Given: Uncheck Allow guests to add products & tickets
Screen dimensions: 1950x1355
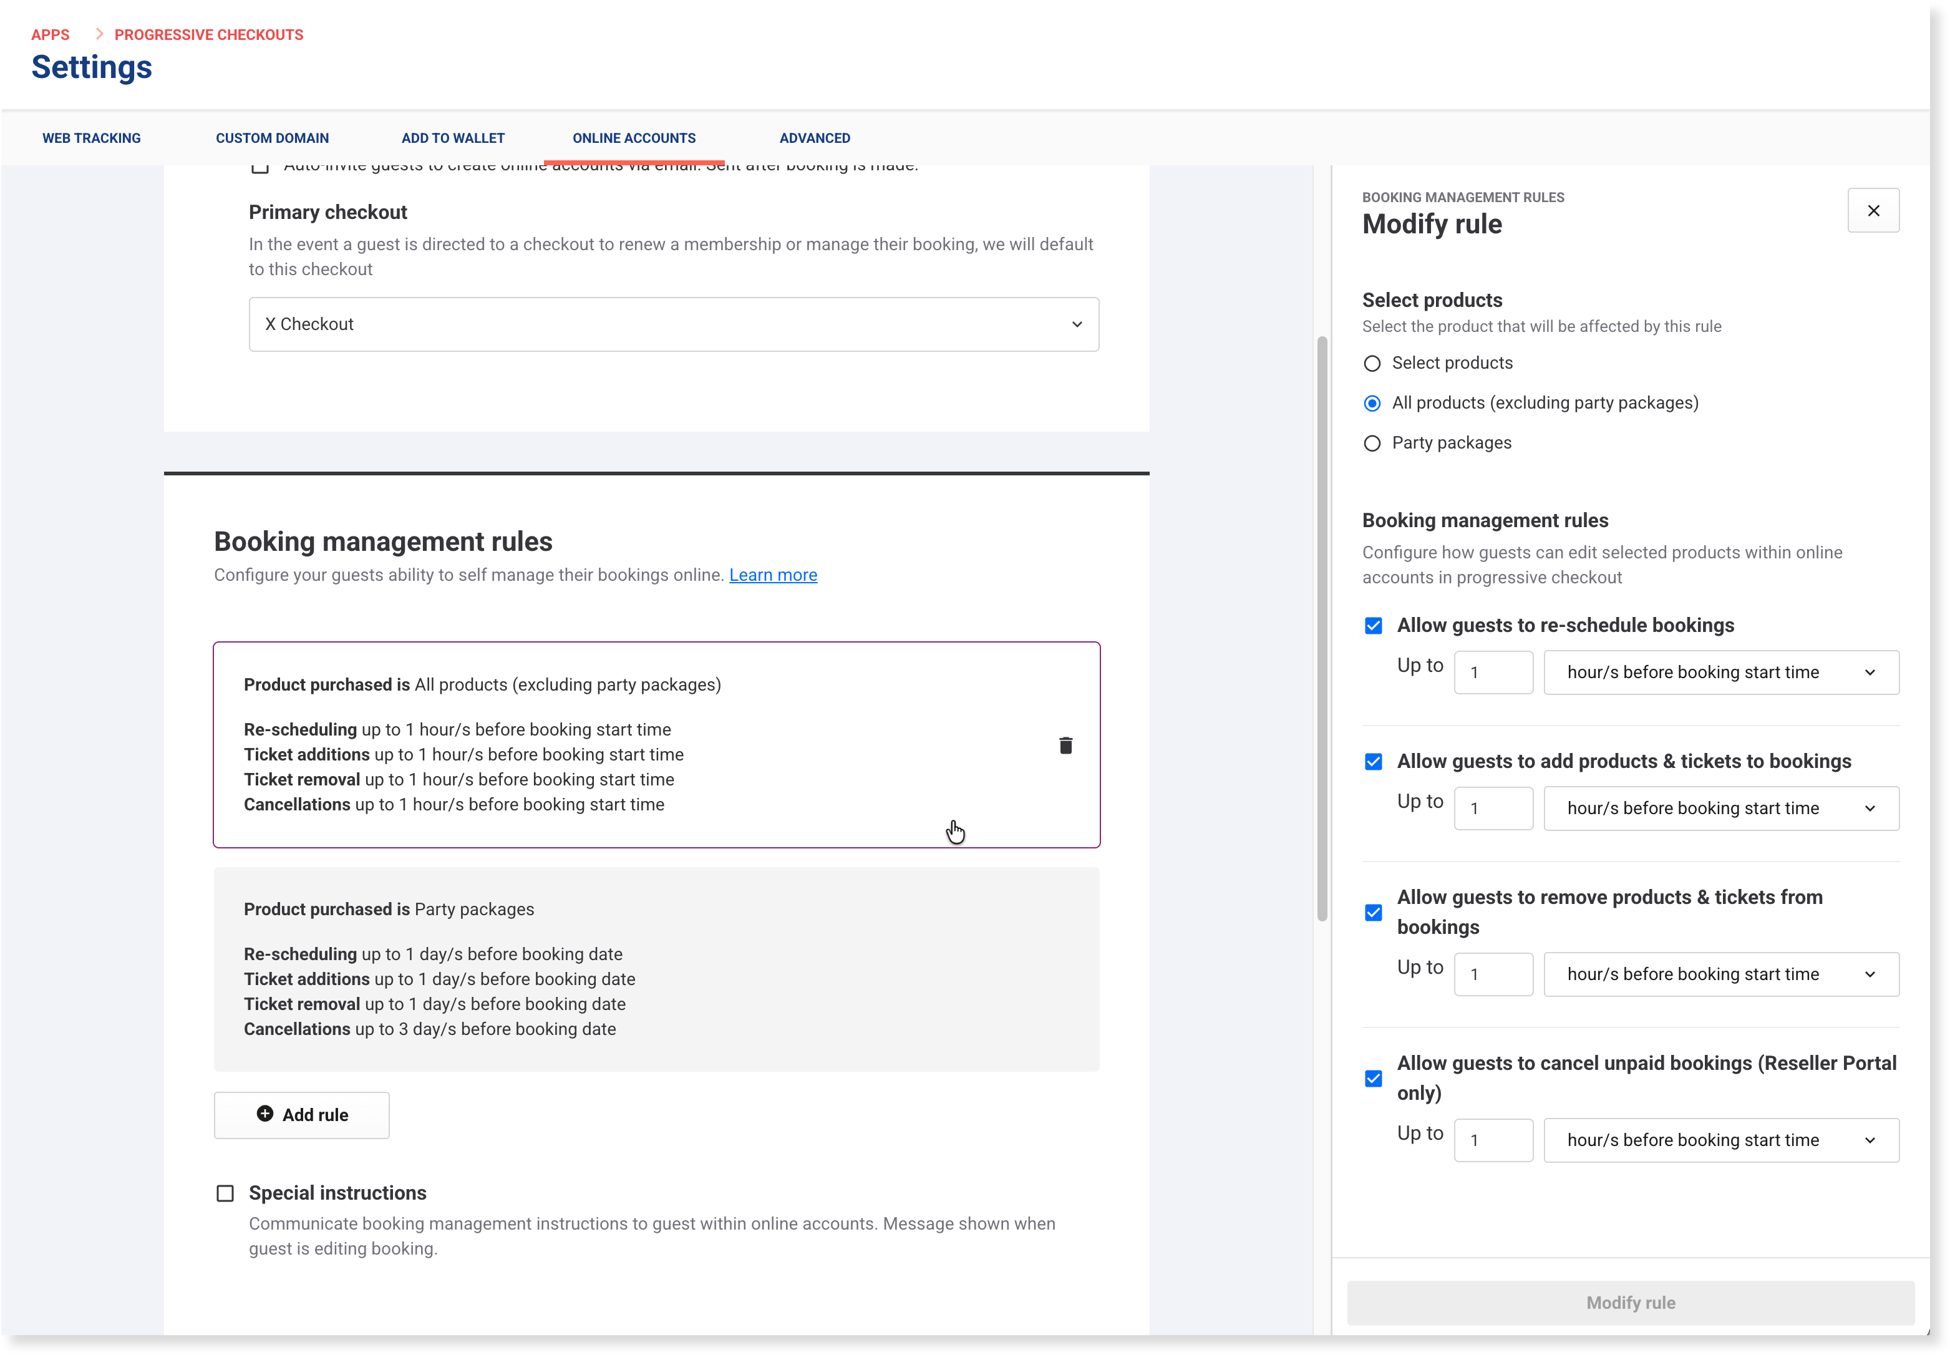Looking at the screenshot, I should coord(1373,762).
